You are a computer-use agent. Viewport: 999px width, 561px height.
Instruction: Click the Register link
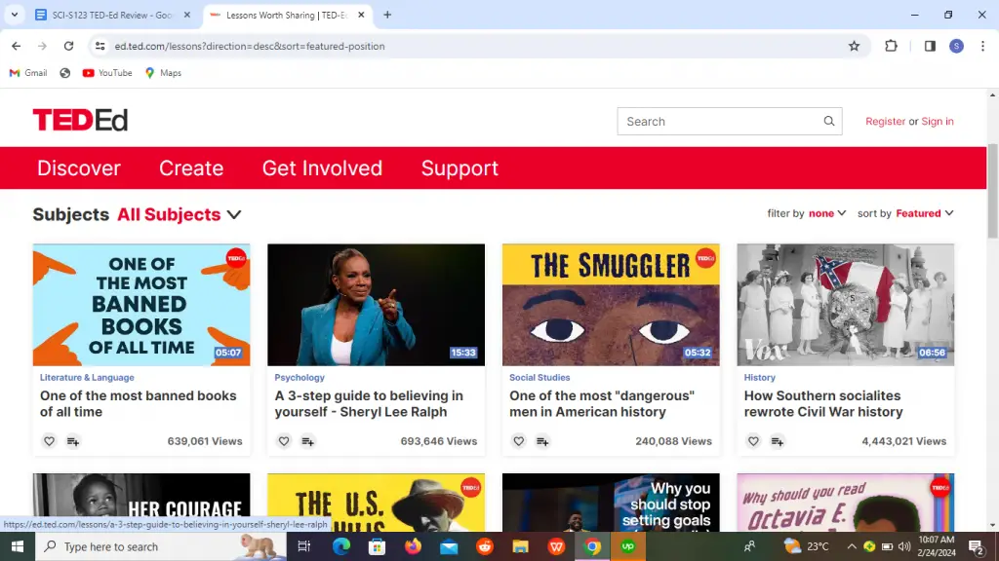pos(885,122)
